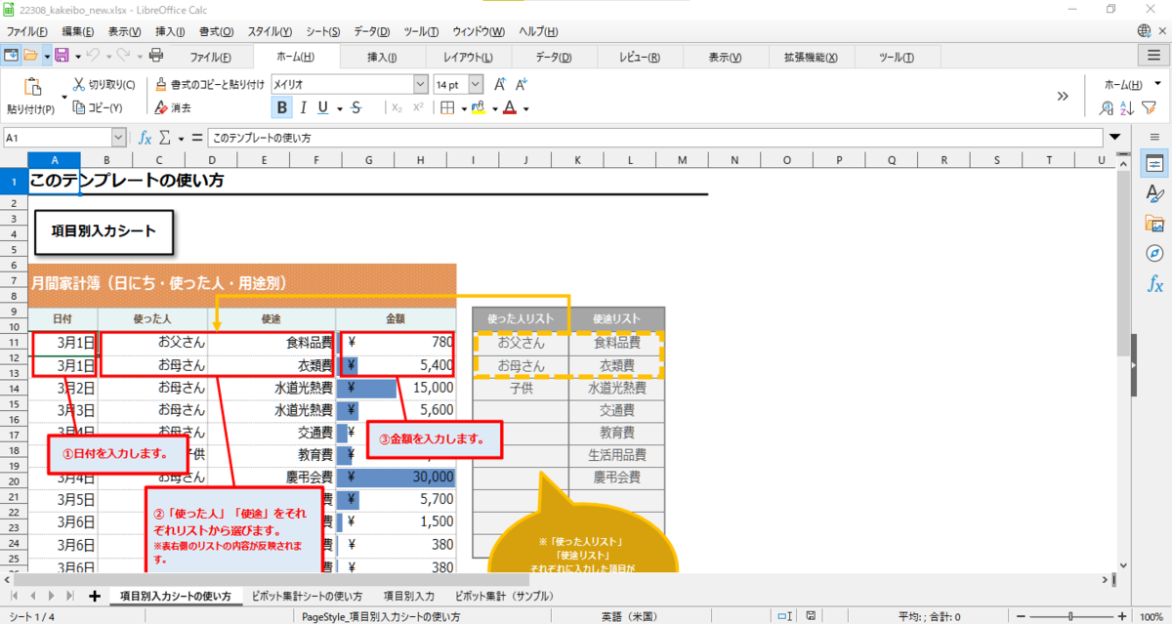Click the formula input line
This screenshot has height=624, width=1172.
tap(656, 138)
